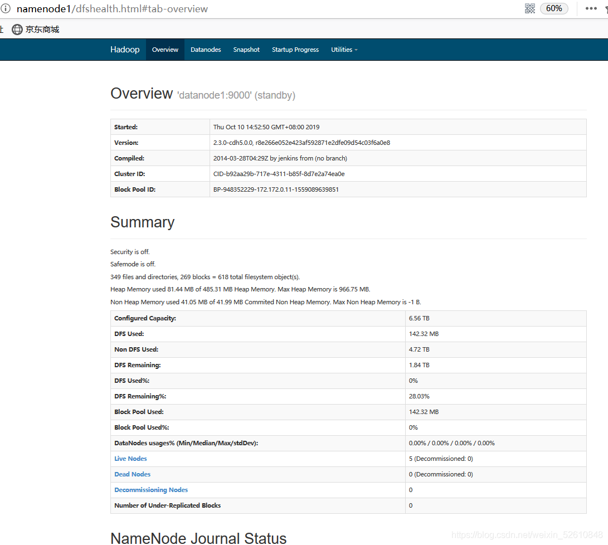Open the Snapshot tab
The height and width of the screenshot is (545, 608).
click(x=246, y=50)
